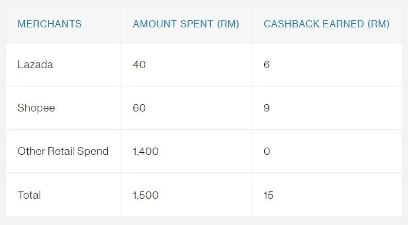The height and width of the screenshot is (225, 408).
Task: Click the CASHBACK EARNED (RM) header
Action: (326, 24)
